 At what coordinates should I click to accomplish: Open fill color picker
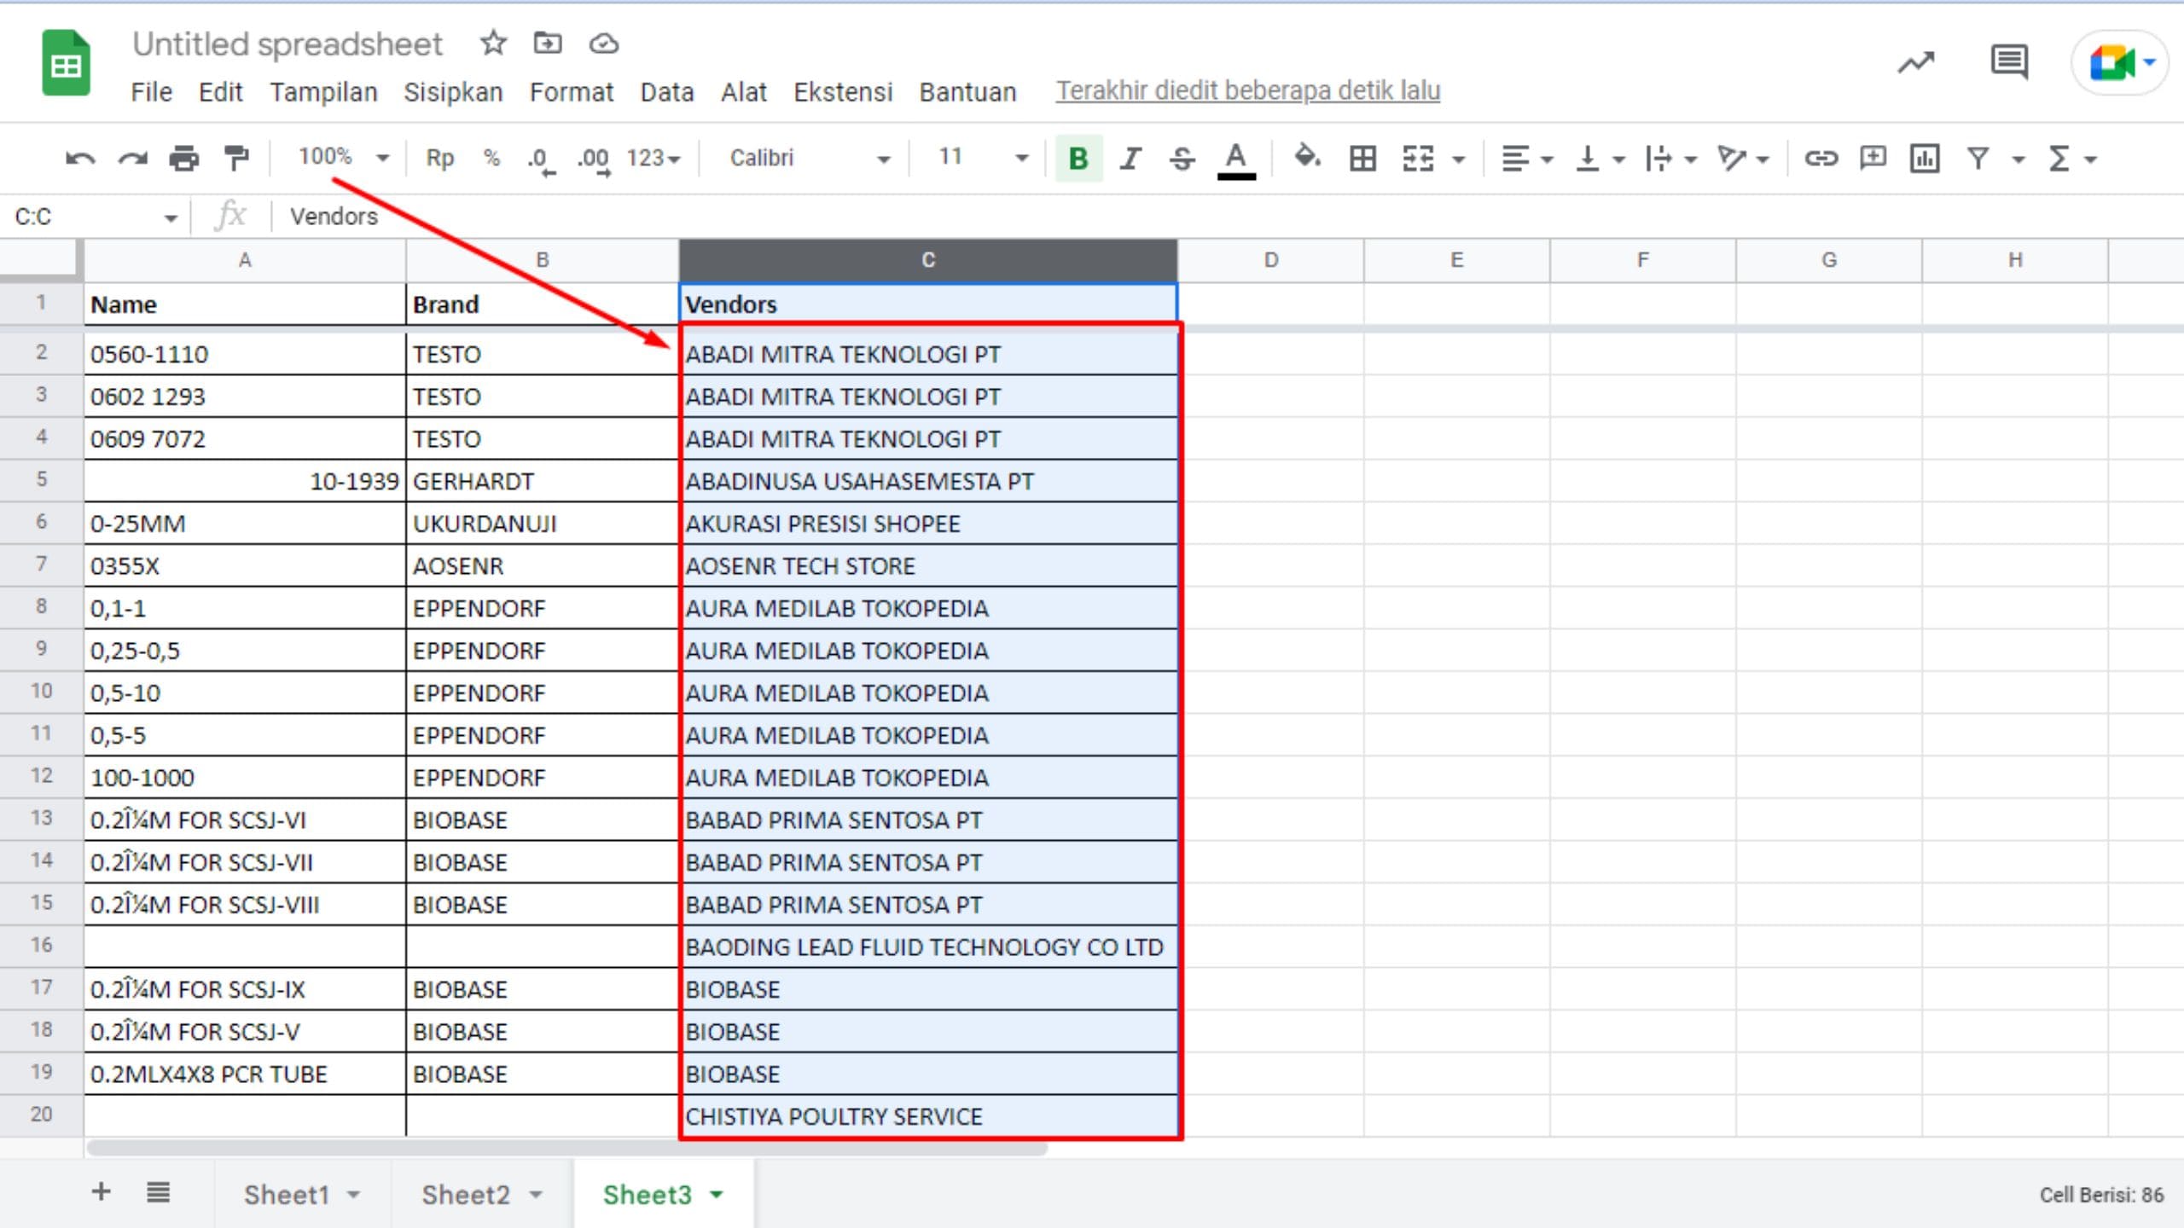point(1307,159)
